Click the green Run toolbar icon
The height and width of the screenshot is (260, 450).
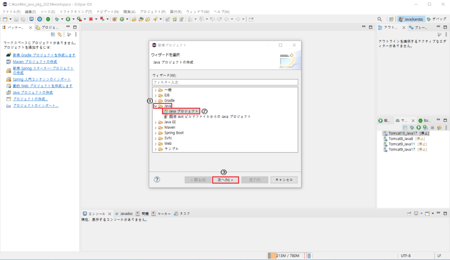pyautogui.click(x=68, y=19)
